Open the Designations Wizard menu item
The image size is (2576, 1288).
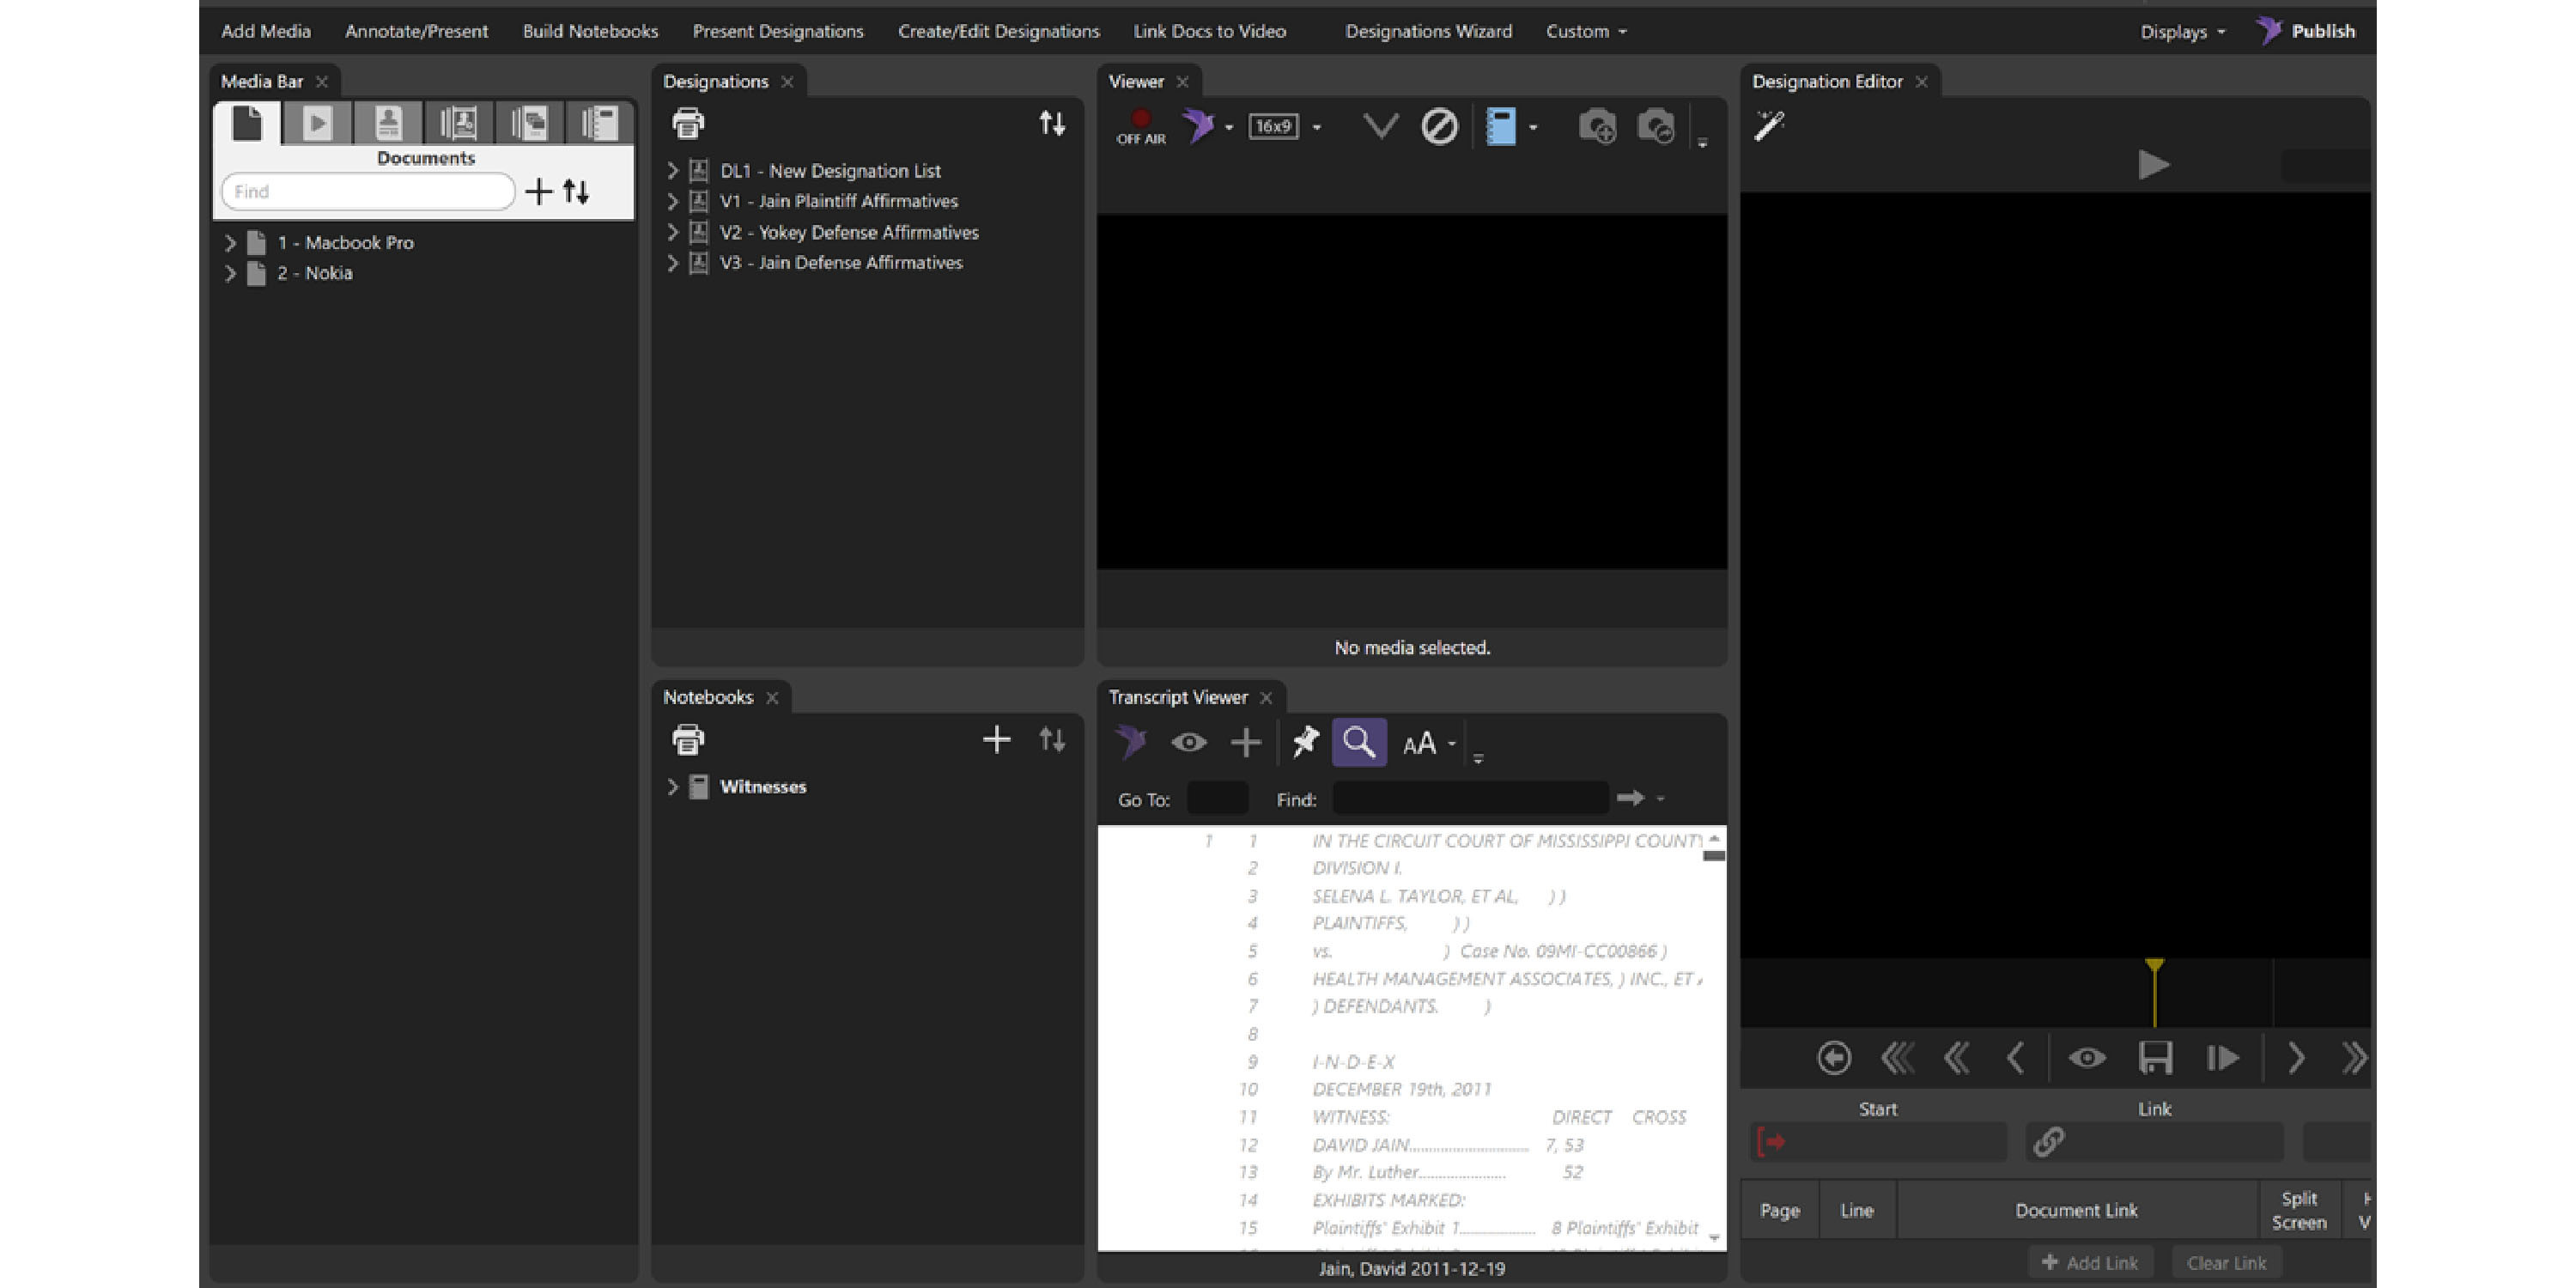[x=1428, y=31]
